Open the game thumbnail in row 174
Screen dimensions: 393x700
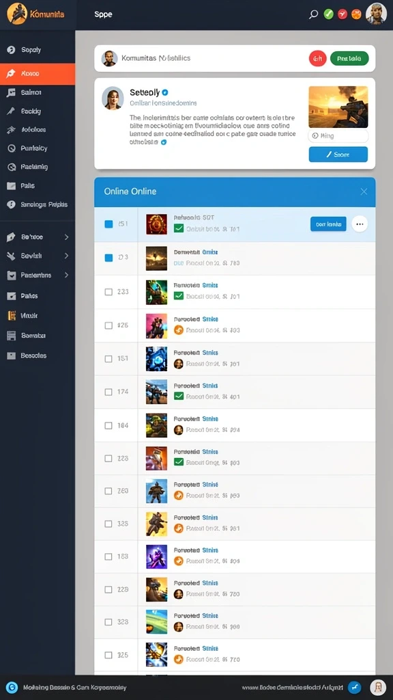[156, 392]
